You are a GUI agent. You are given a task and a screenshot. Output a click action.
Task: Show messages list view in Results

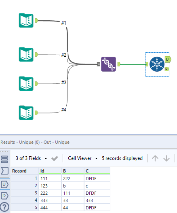pos(4,159)
